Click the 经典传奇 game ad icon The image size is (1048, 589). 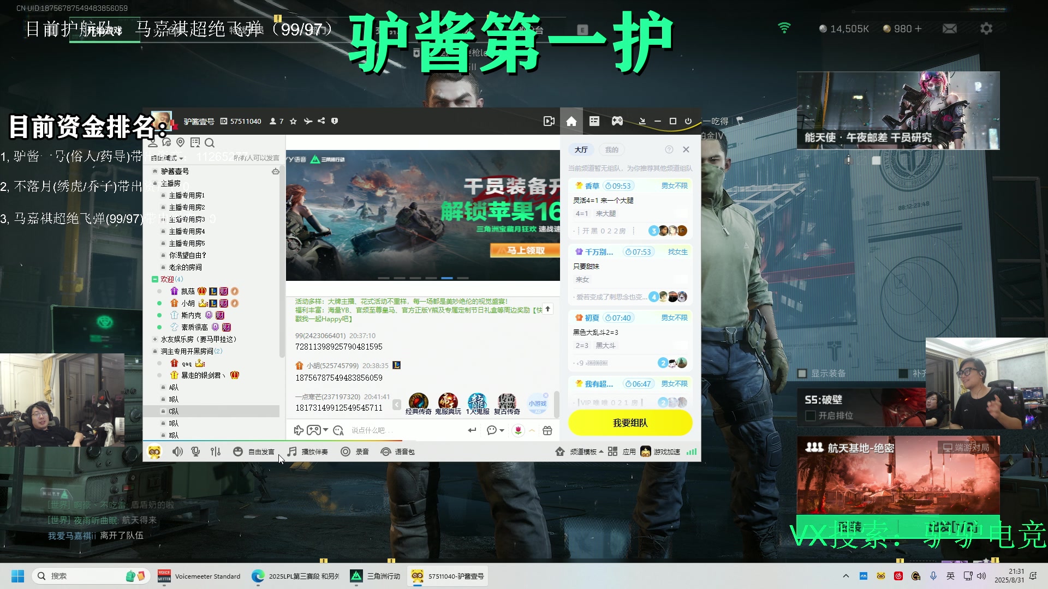419,404
